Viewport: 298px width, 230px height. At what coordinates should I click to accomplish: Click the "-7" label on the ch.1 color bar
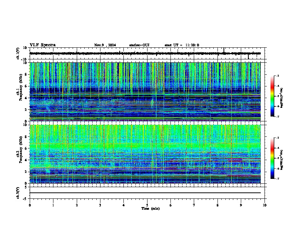pyautogui.click(x=277, y=117)
